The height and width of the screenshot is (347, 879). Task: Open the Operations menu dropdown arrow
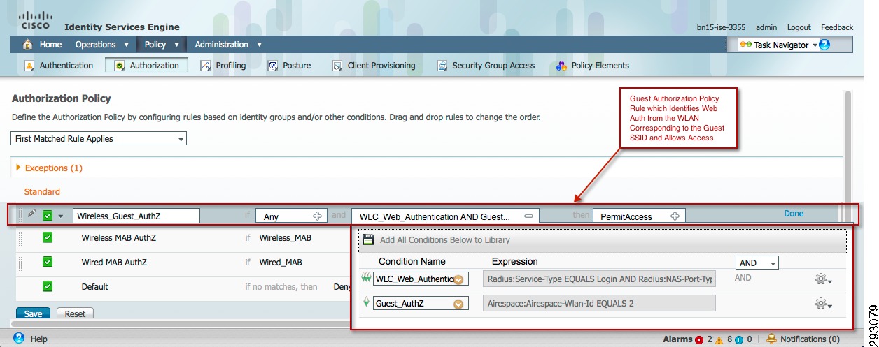(x=127, y=45)
